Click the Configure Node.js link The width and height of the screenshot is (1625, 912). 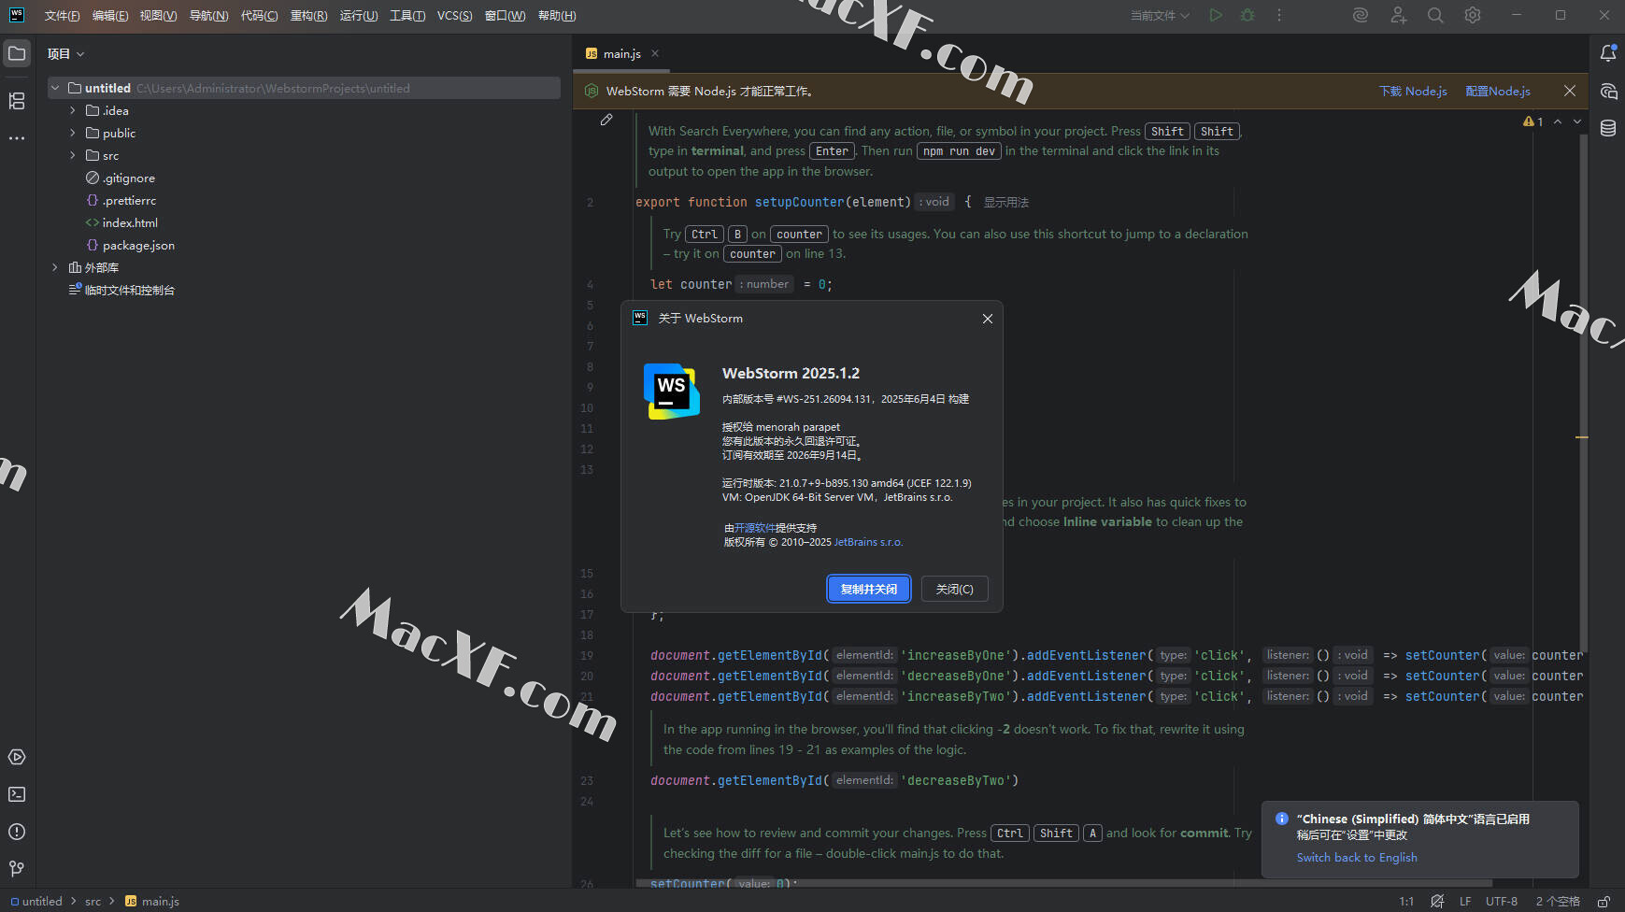[1498, 91]
